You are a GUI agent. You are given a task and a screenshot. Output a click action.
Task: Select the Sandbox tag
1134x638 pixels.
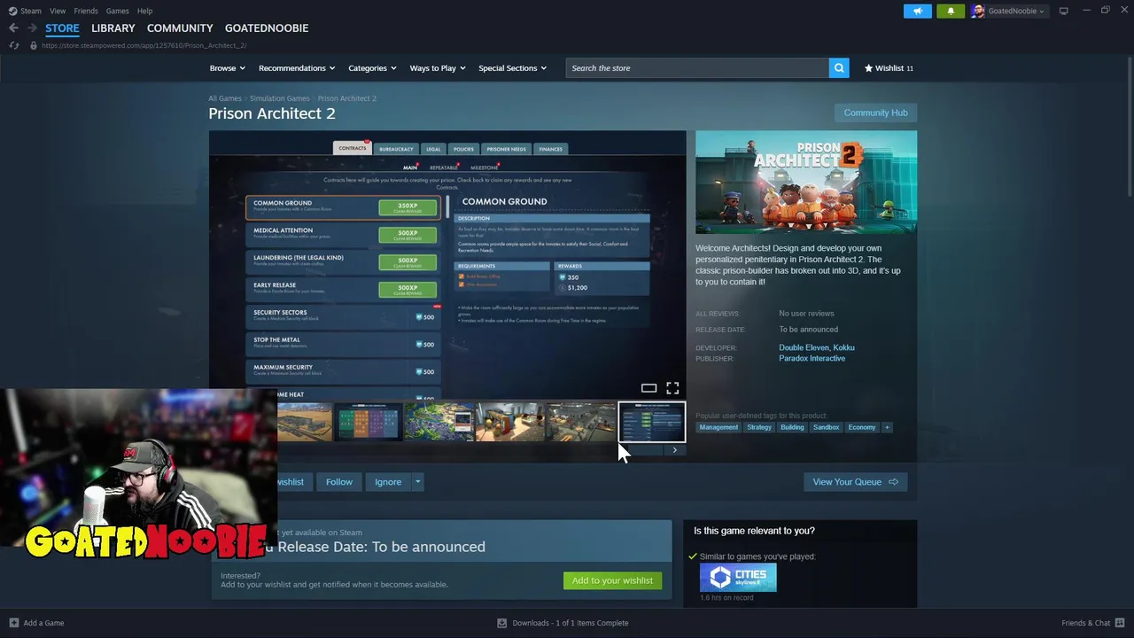(826, 427)
